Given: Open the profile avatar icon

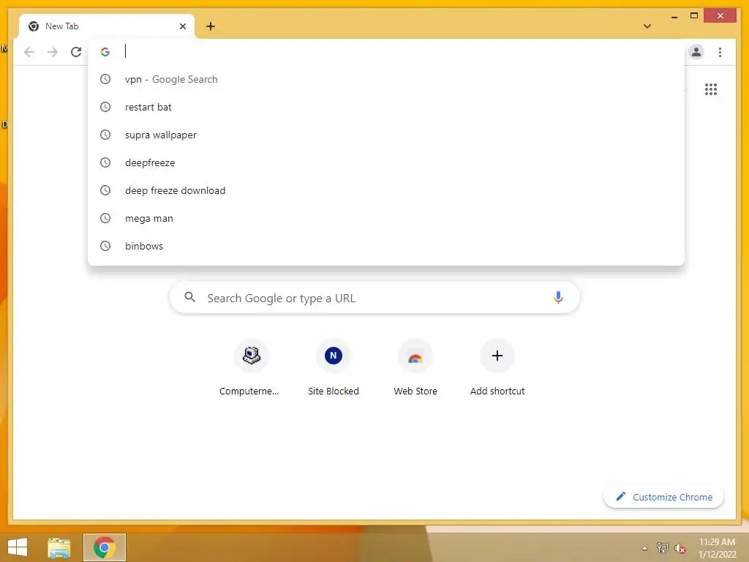Looking at the screenshot, I should click(x=696, y=52).
